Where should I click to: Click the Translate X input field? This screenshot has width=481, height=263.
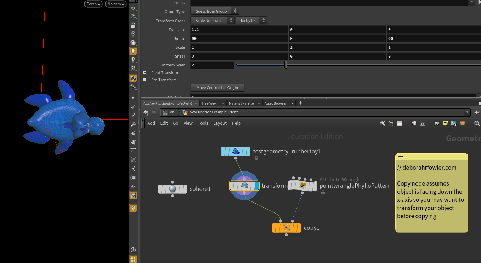pyautogui.click(x=239, y=30)
